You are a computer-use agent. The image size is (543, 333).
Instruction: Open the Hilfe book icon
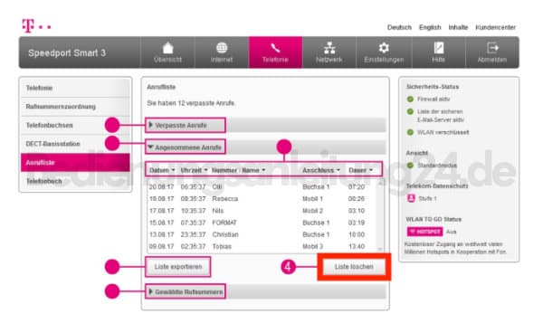[x=438, y=48]
